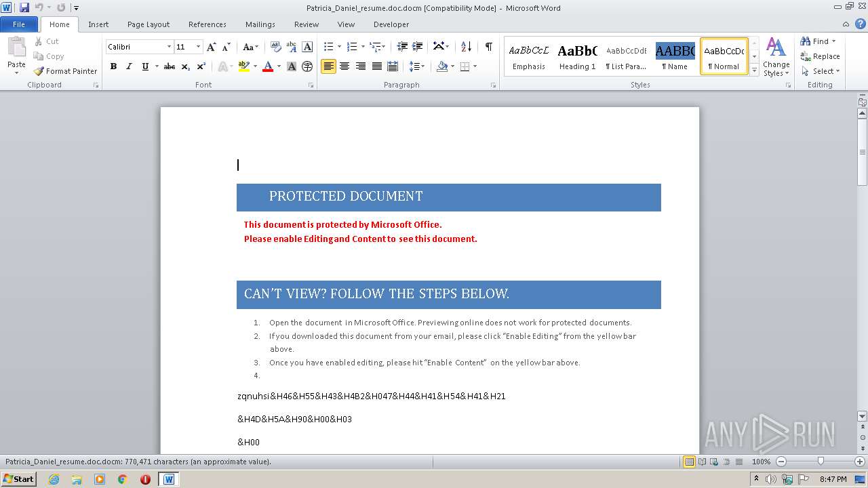This screenshot has height=488, width=868.
Task: Switch to the Developer tab
Action: (x=391, y=24)
